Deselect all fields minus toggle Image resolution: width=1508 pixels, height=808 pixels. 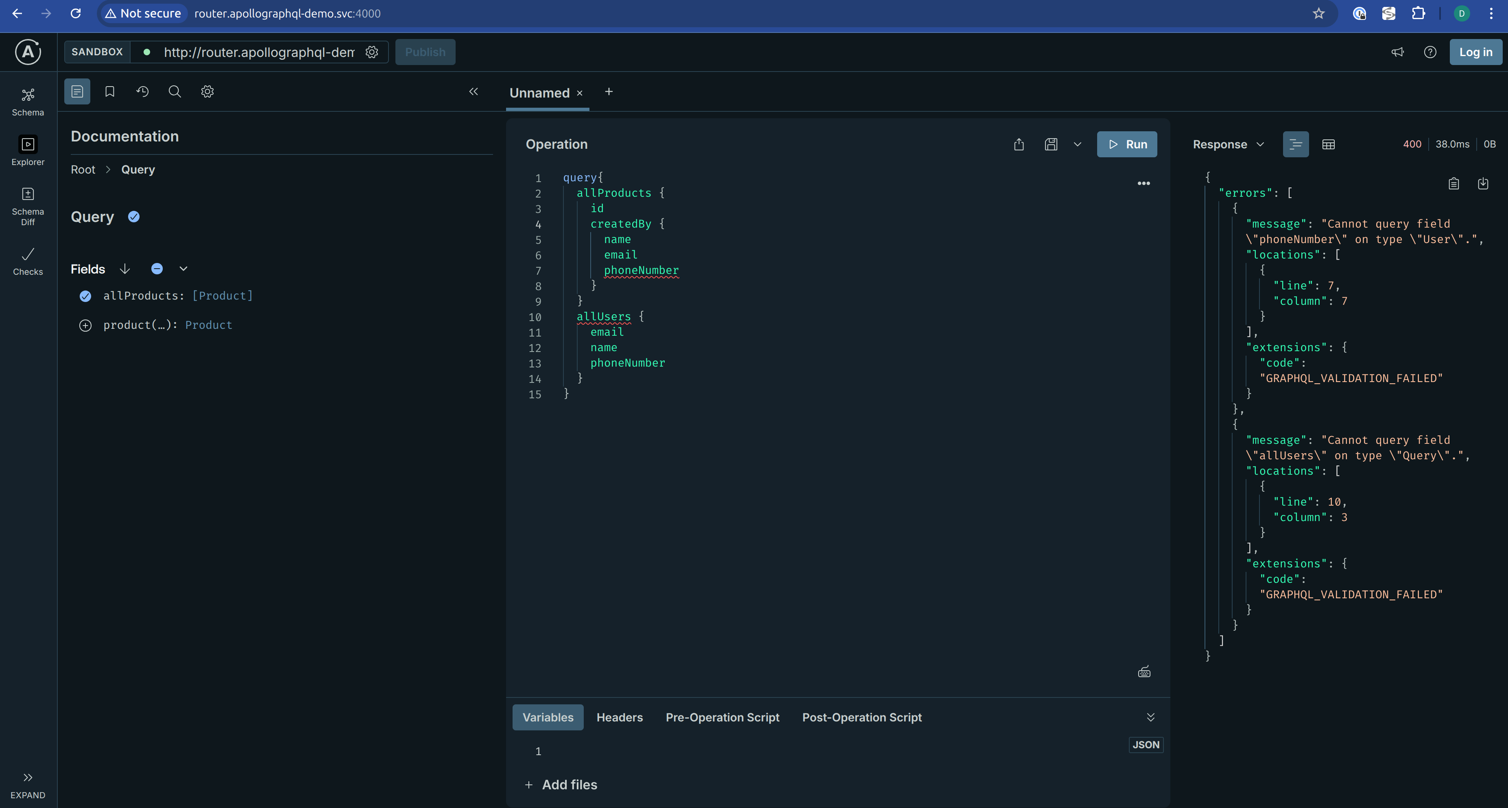point(157,269)
